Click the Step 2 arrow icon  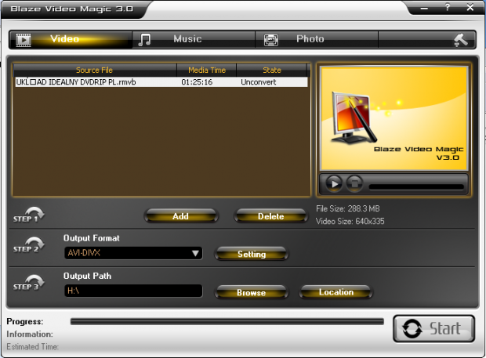pyautogui.click(x=29, y=245)
